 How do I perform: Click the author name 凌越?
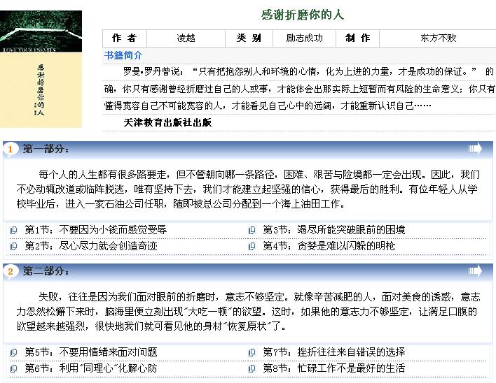[186, 38]
